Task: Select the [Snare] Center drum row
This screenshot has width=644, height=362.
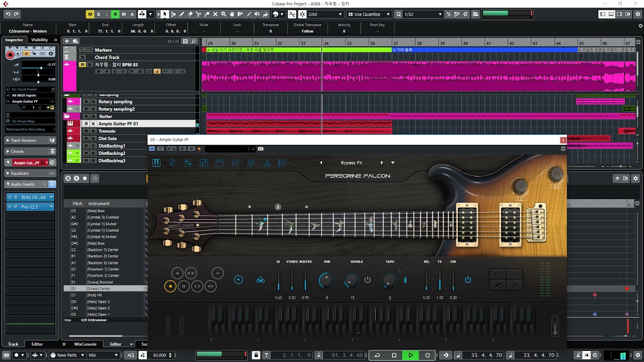Action: (x=106, y=289)
